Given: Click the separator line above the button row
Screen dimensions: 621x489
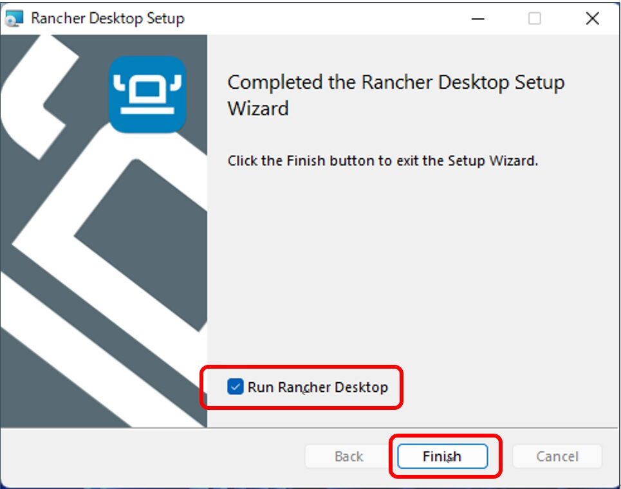Looking at the screenshot, I should (x=310, y=428).
